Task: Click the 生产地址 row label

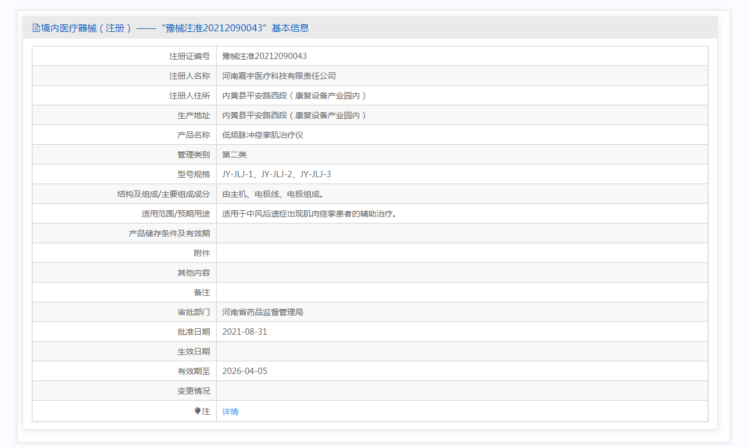Action: (194, 115)
